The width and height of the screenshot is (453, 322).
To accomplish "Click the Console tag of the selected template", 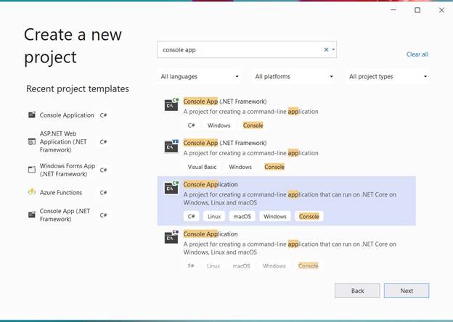I will (309, 216).
